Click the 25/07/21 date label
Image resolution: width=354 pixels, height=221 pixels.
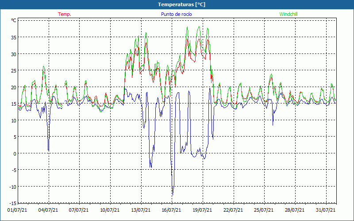pos(264,210)
